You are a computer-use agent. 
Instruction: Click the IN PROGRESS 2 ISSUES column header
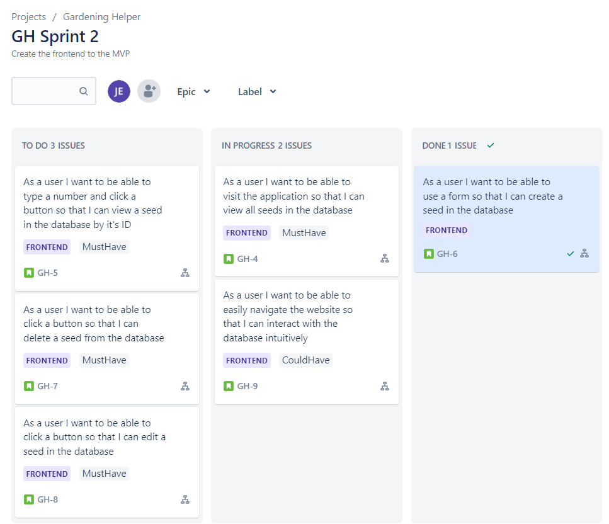pos(266,145)
